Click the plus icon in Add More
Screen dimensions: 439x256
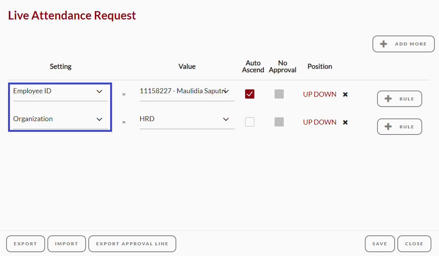tap(384, 44)
